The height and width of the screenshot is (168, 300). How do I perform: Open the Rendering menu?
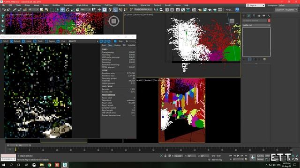[96, 5]
